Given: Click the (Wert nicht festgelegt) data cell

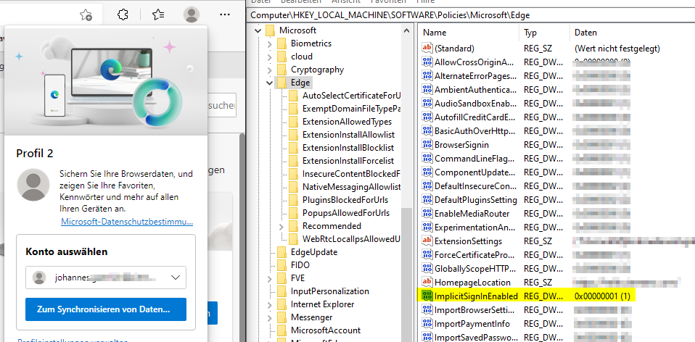Looking at the screenshot, I should (617, 49).
